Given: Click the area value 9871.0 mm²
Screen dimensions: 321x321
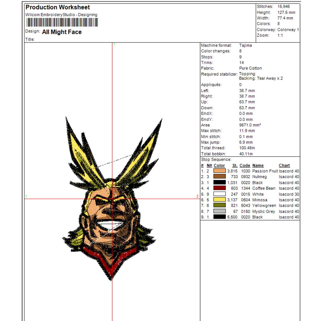Looking at the screenshot, I should (x=250, y=125).
